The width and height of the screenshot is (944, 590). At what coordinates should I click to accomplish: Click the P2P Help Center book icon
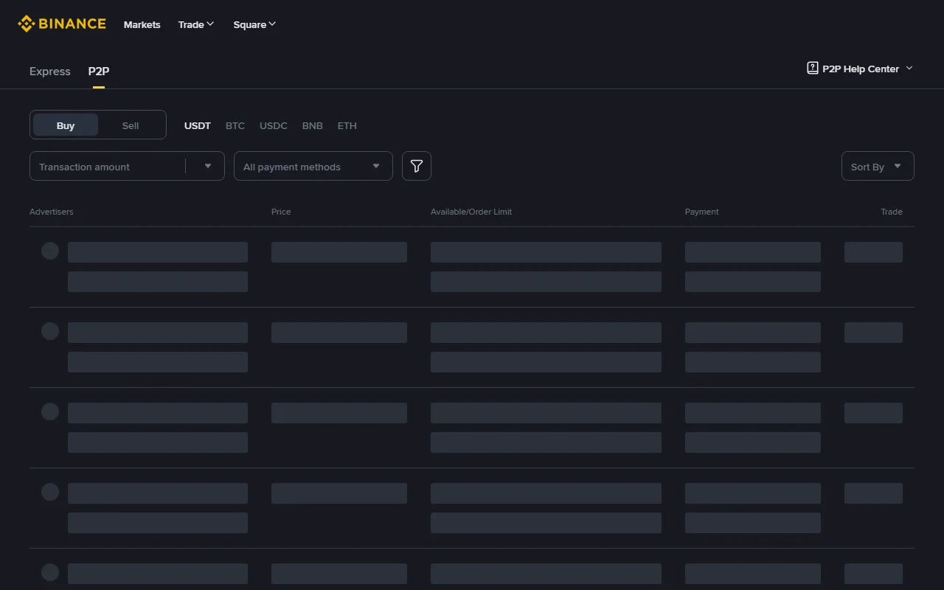(x=813, y=69)
